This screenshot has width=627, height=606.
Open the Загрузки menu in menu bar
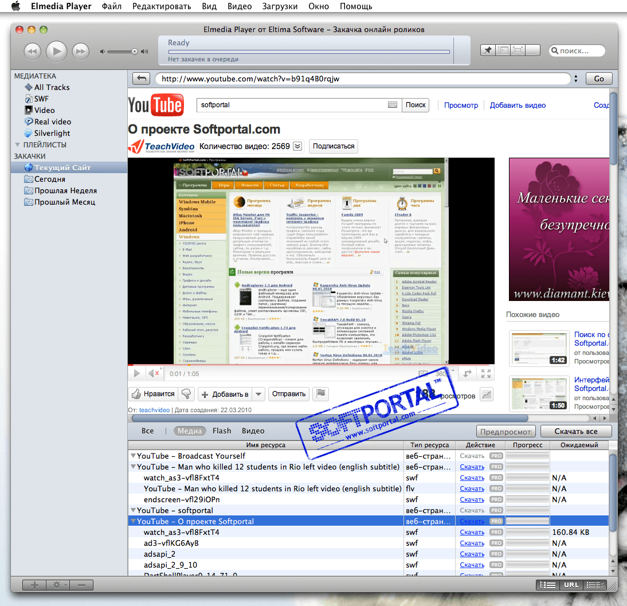point(280,6)
